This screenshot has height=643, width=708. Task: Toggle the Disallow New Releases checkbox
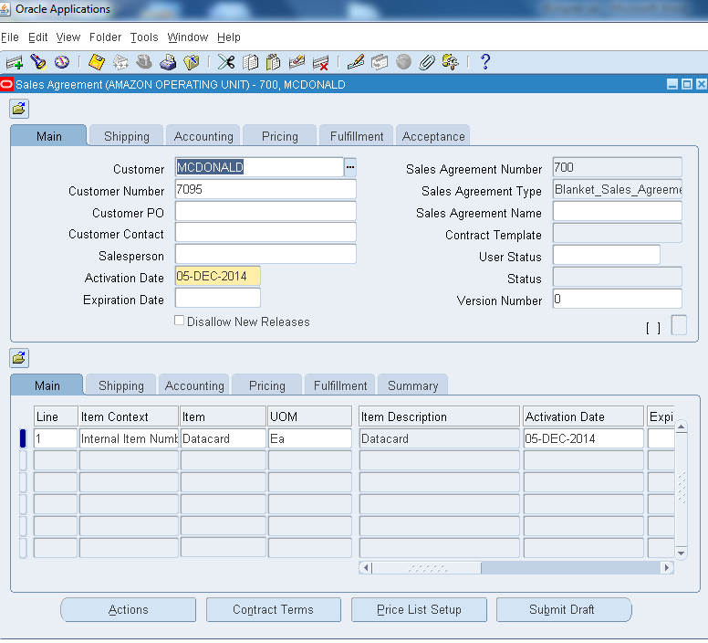tap(179, 321)
